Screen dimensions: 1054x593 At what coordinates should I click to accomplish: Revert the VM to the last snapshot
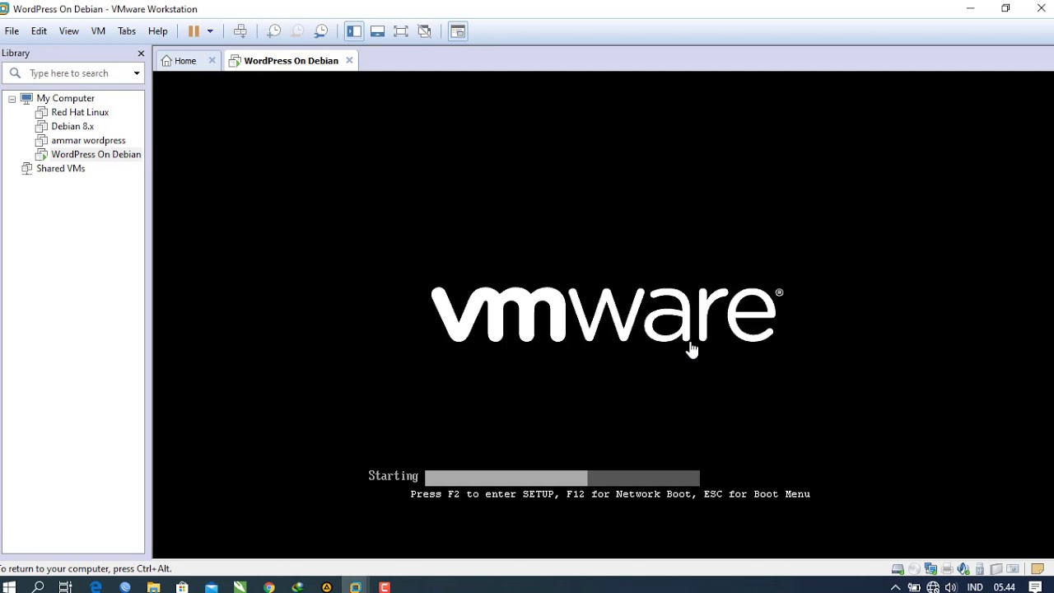(x=297, y=31)
